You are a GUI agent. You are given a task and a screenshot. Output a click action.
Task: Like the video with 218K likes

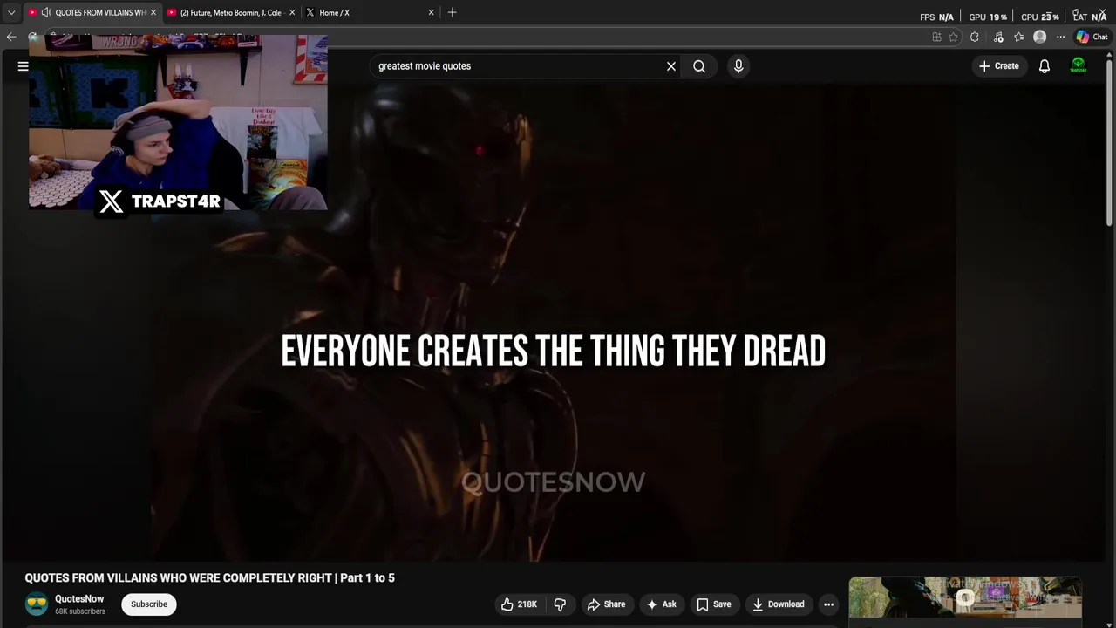point(518,604)
